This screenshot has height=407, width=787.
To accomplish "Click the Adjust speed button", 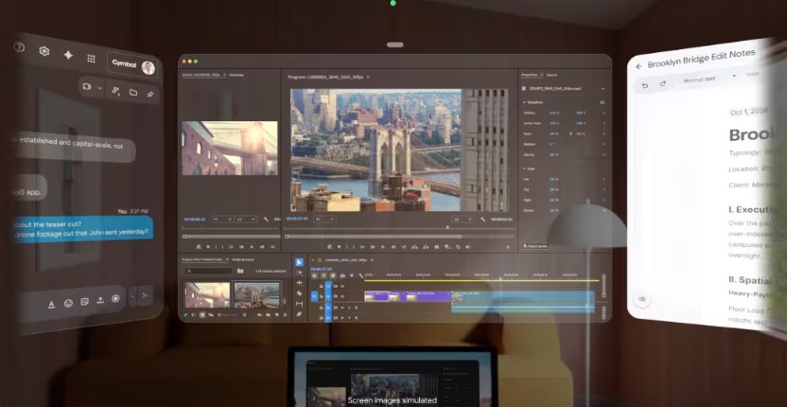I will tap(536, 246).
